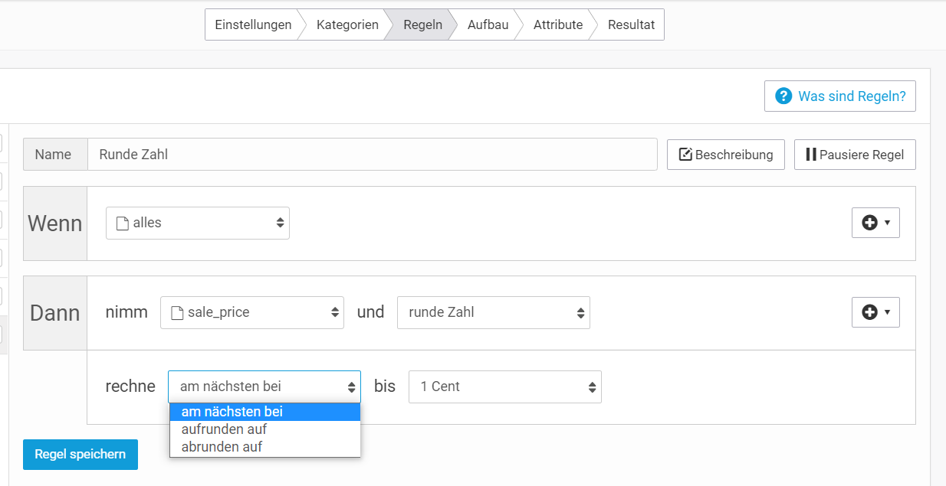The width and height of the screenshot is (946, 486).
Task: Click the 'Name' field label
Action: 53,155
